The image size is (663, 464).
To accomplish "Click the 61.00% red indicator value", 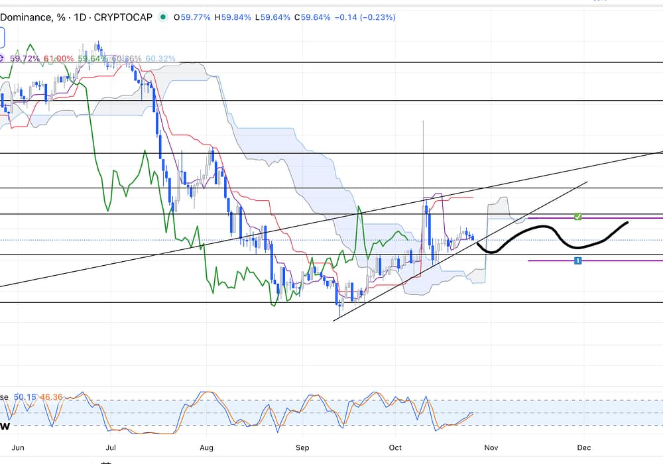I will click(58, 59).
